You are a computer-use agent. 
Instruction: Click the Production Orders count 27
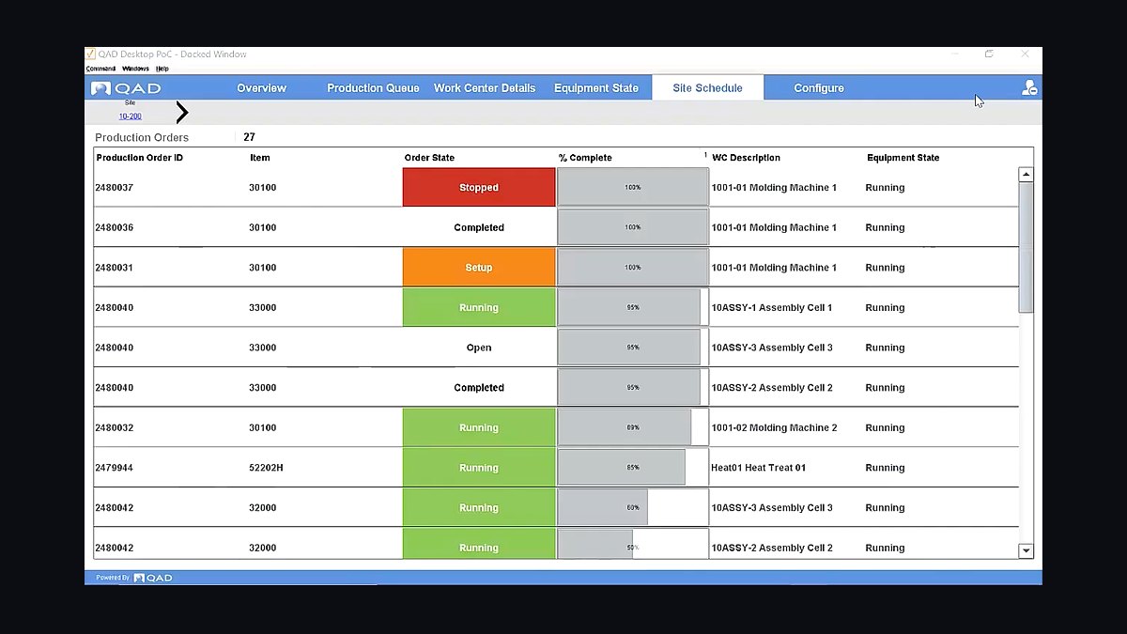249,137
